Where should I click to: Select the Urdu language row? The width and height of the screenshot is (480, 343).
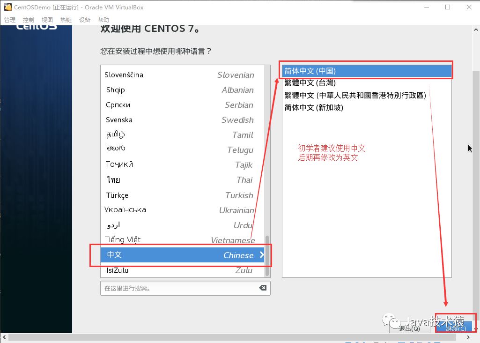[x=183, y=225]
